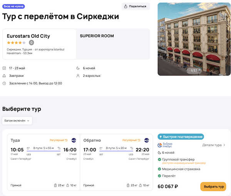Click the Eurostars Old City hotel name
231x196 pixels.
(x=28, y=36)
